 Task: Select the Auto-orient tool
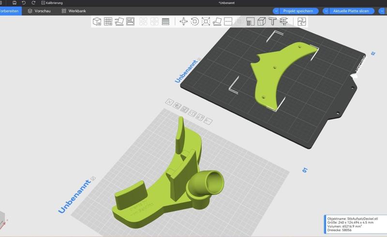(119, 22)
